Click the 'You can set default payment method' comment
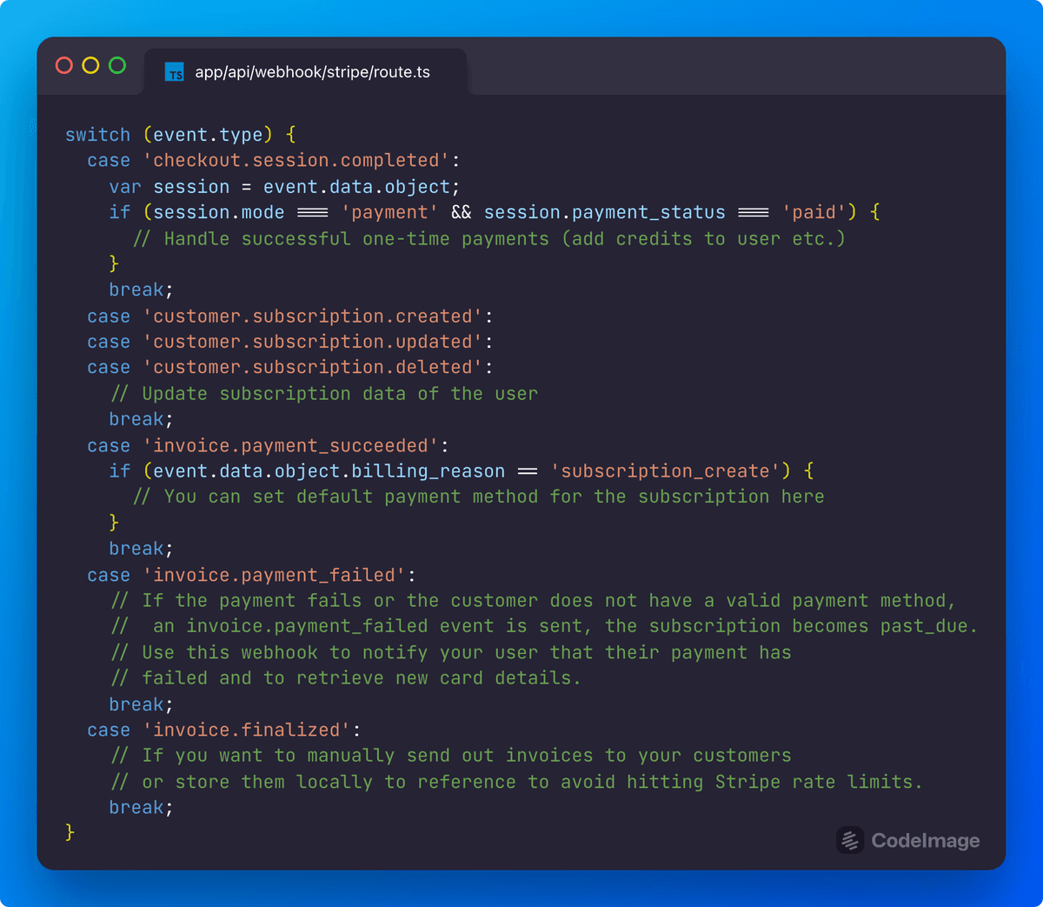The height and width of the screenshot is (907, 1043). point(478,497)
